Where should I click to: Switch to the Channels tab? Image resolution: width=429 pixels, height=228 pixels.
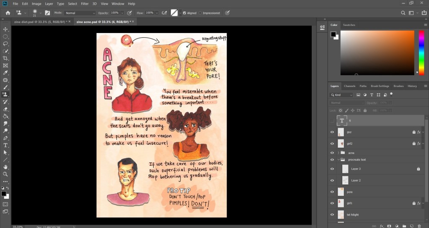(349, 86)
